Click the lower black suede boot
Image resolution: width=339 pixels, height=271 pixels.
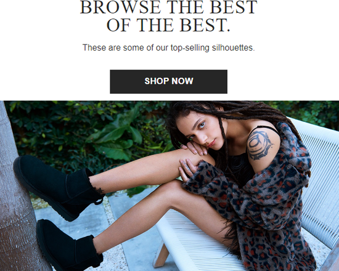point(69,245)
